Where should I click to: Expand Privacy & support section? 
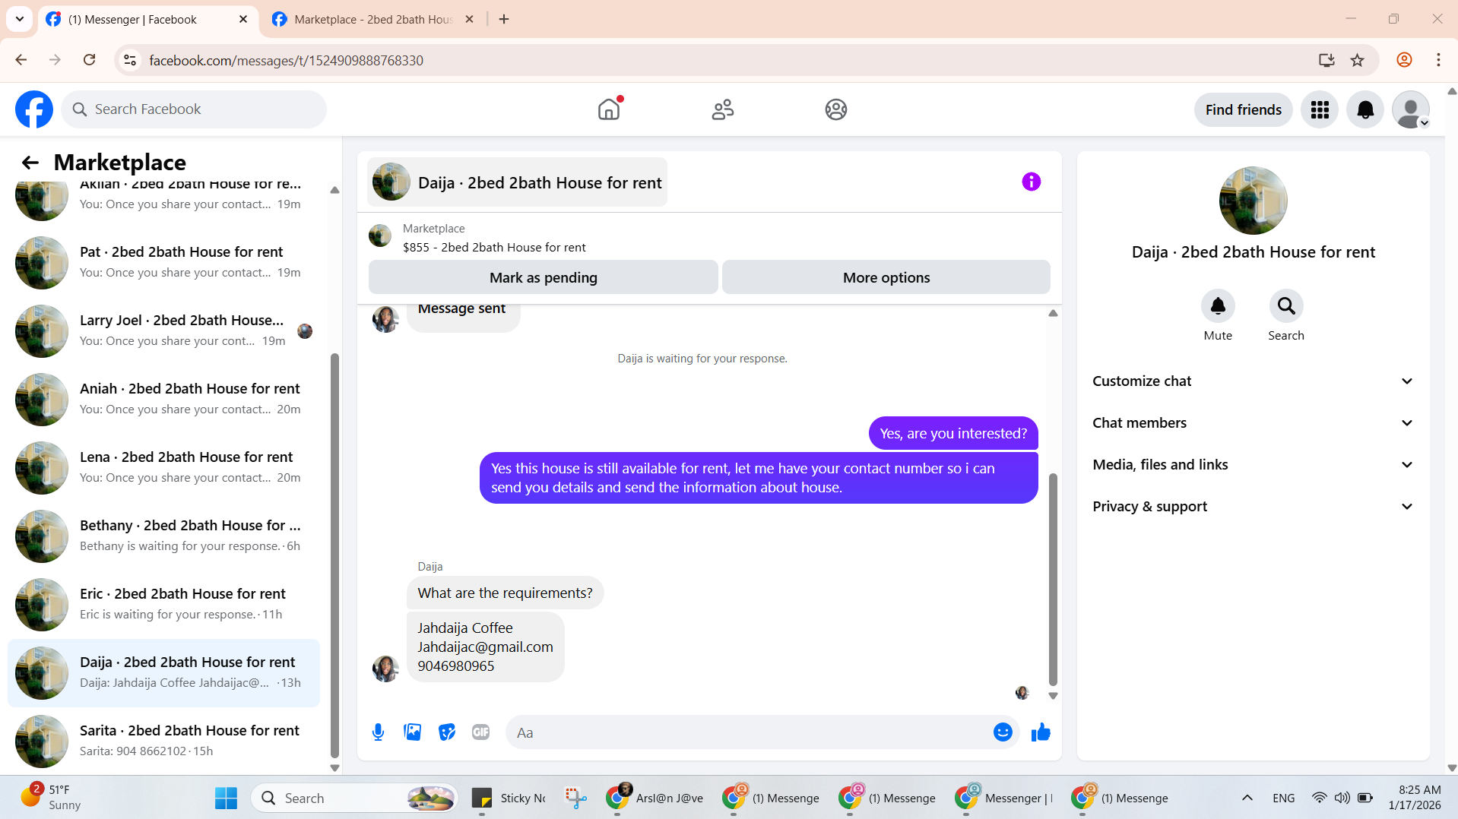pos(1253,507)
